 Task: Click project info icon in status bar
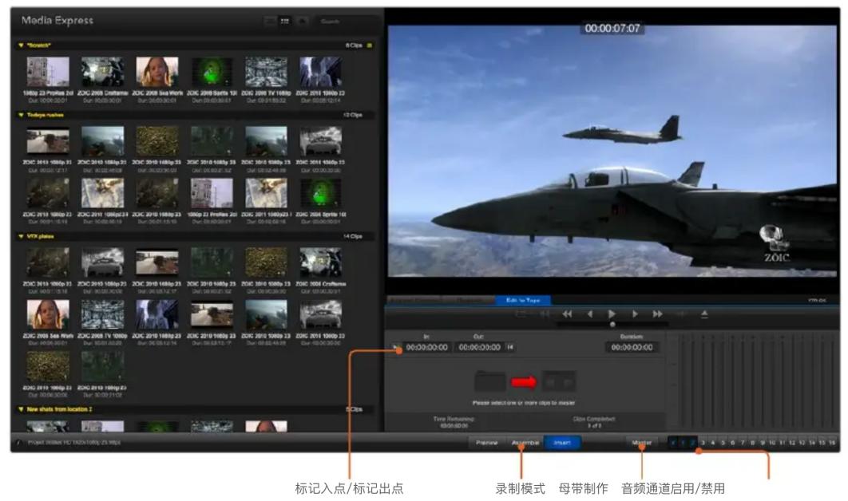(18, 443)
